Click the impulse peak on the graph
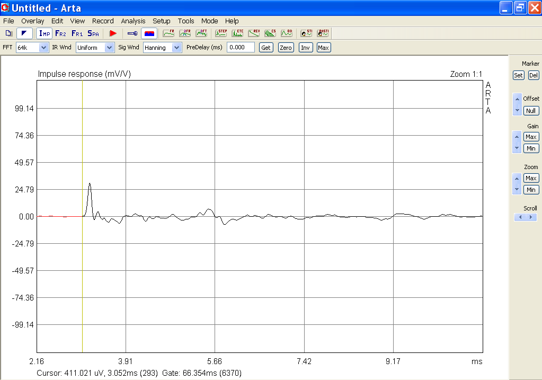The height and width of the screenshot is (380, 542). click(x=90, y=183)
